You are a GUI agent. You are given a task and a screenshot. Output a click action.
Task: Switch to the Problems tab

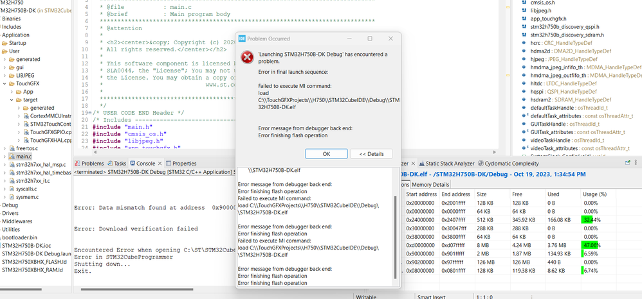[x=89, y=164]
